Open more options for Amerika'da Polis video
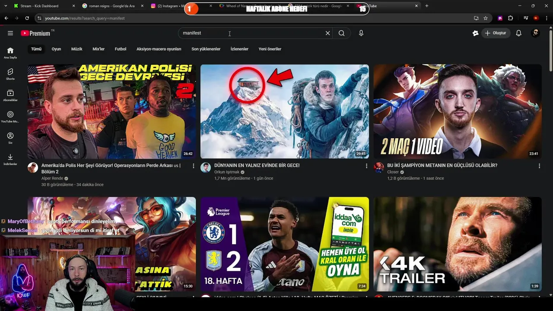 click(x=194, y=166)
